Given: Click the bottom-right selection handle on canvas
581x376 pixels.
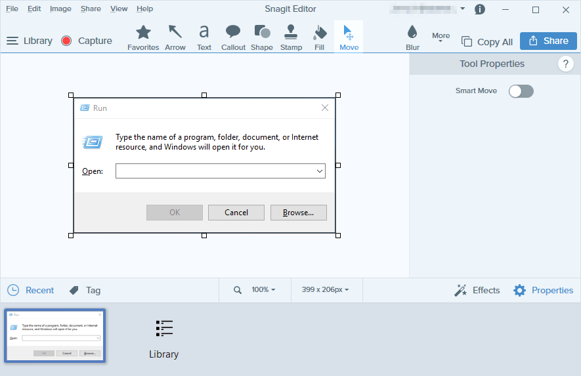Looking at the screenshot, I should pos(338,236).
